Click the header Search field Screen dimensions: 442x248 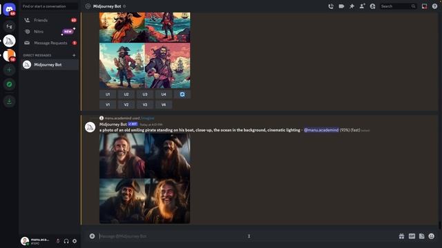coord(398,6)
